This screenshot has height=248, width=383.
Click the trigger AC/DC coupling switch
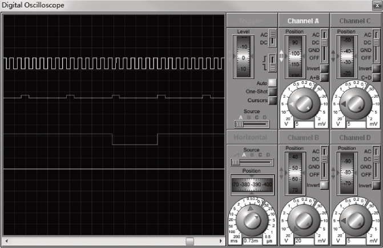[272, 38]
